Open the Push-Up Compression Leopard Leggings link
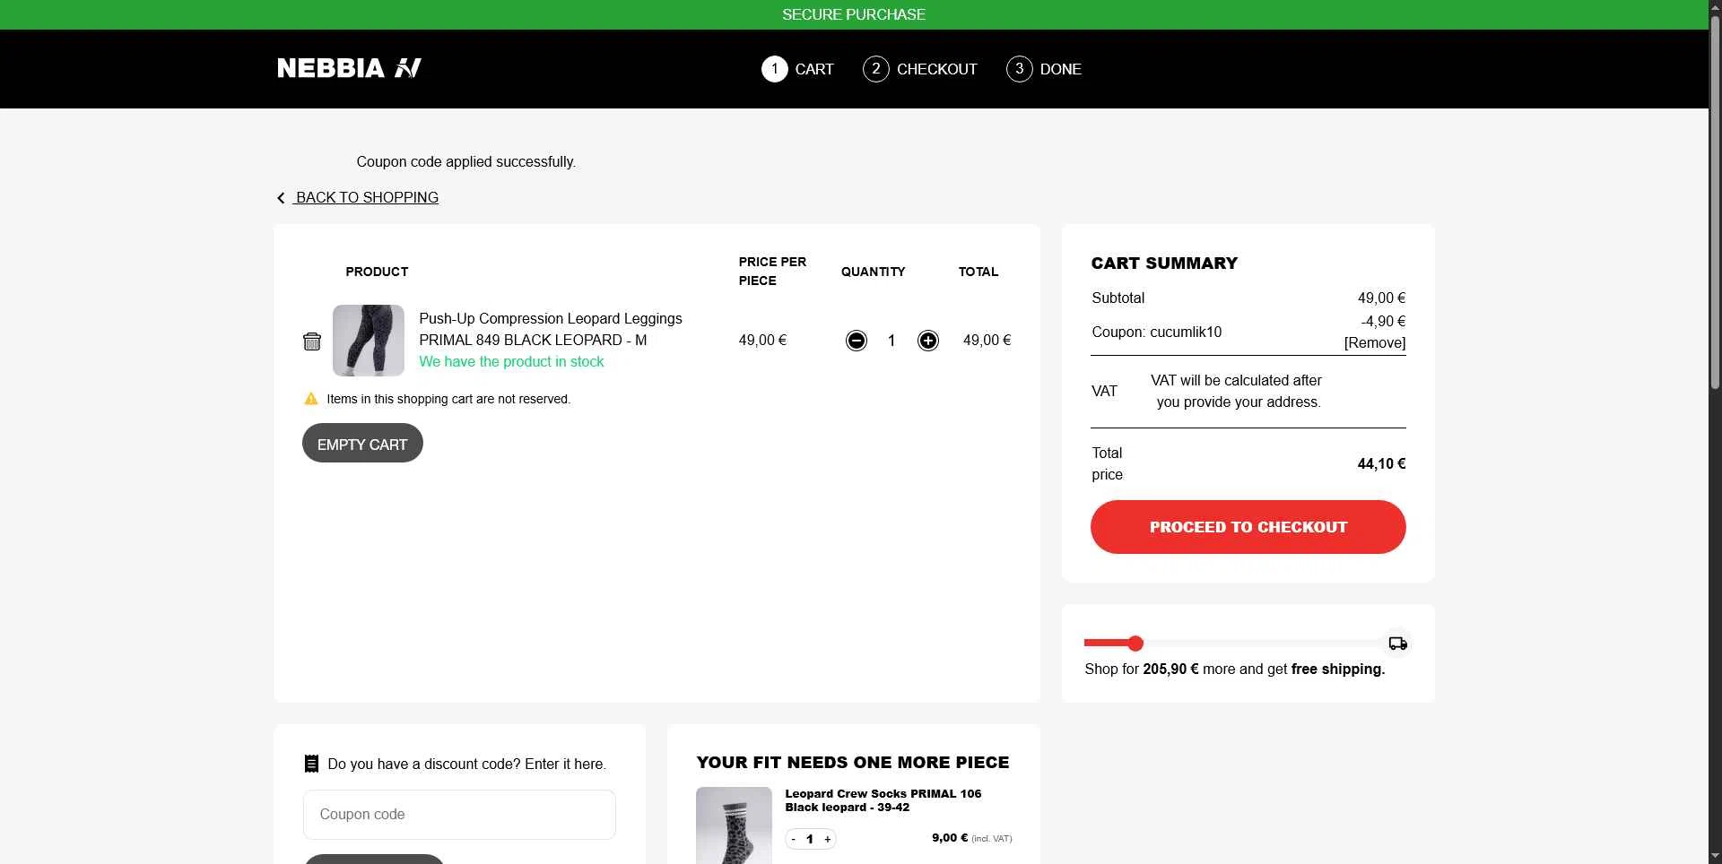The image size is (1722, 864). (551, 329)
